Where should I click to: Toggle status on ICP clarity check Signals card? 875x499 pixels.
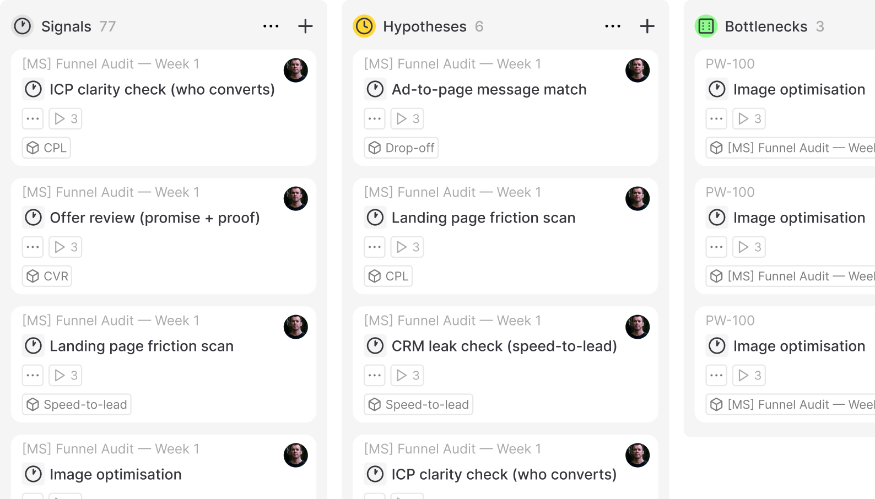click(34, 89)
